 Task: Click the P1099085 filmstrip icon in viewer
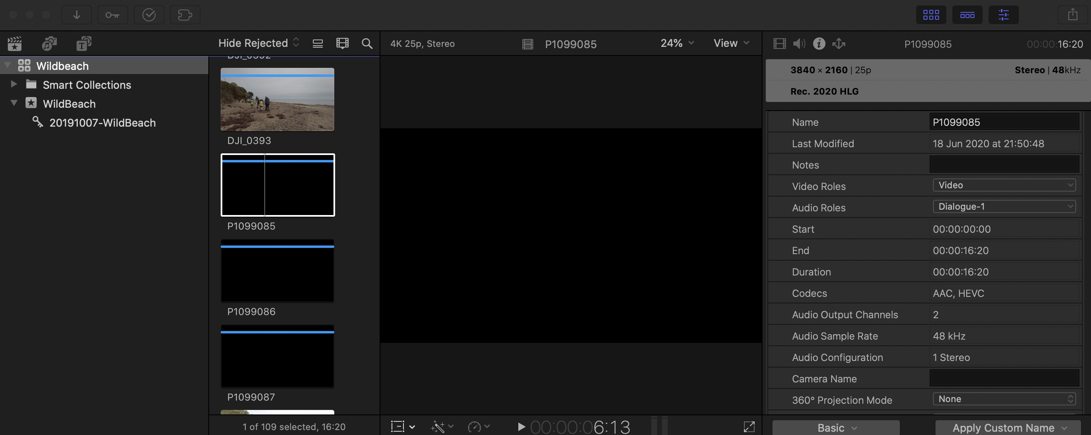(x=528, y=44)
